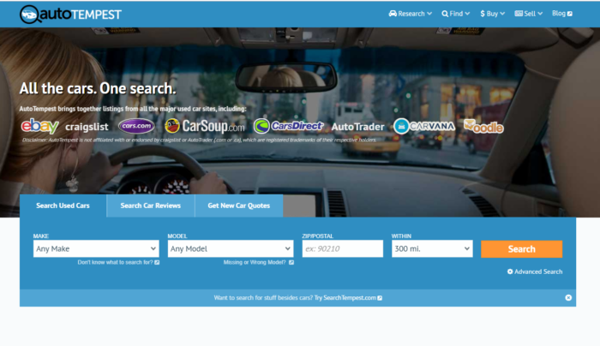Click the 'All the cars. One search.' heading

98,89
